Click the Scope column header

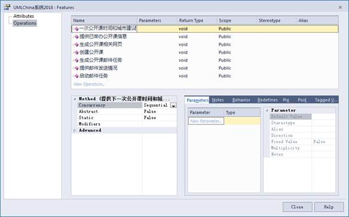pos(237,20)
